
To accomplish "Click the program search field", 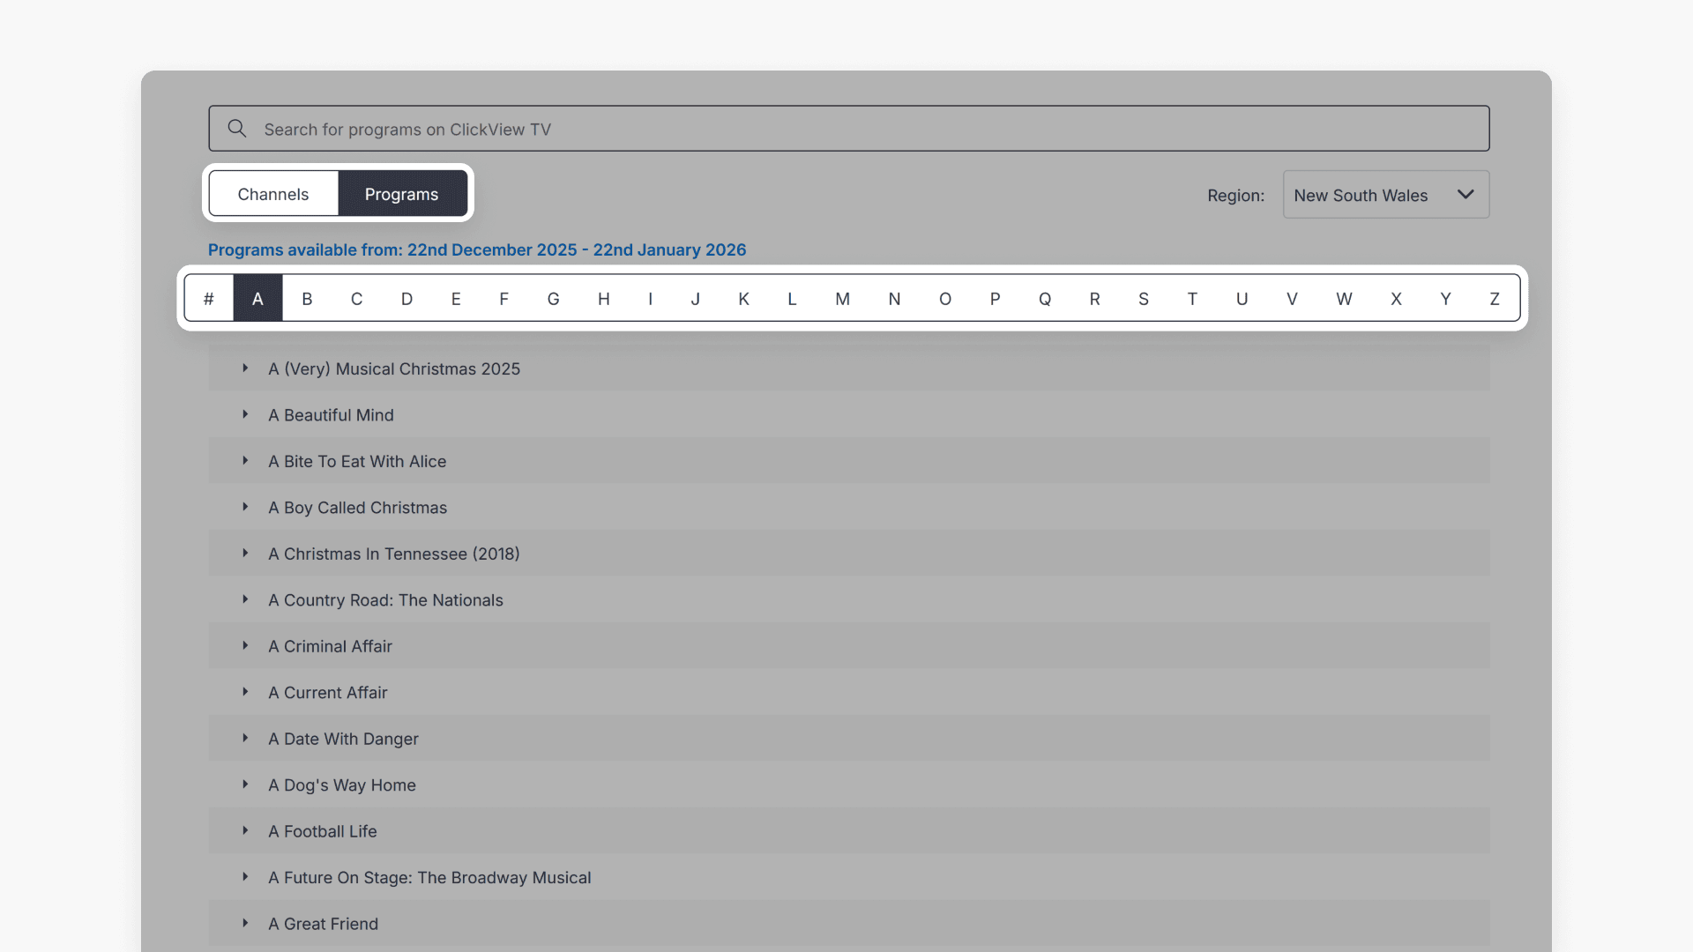I will tap(846, 129).
